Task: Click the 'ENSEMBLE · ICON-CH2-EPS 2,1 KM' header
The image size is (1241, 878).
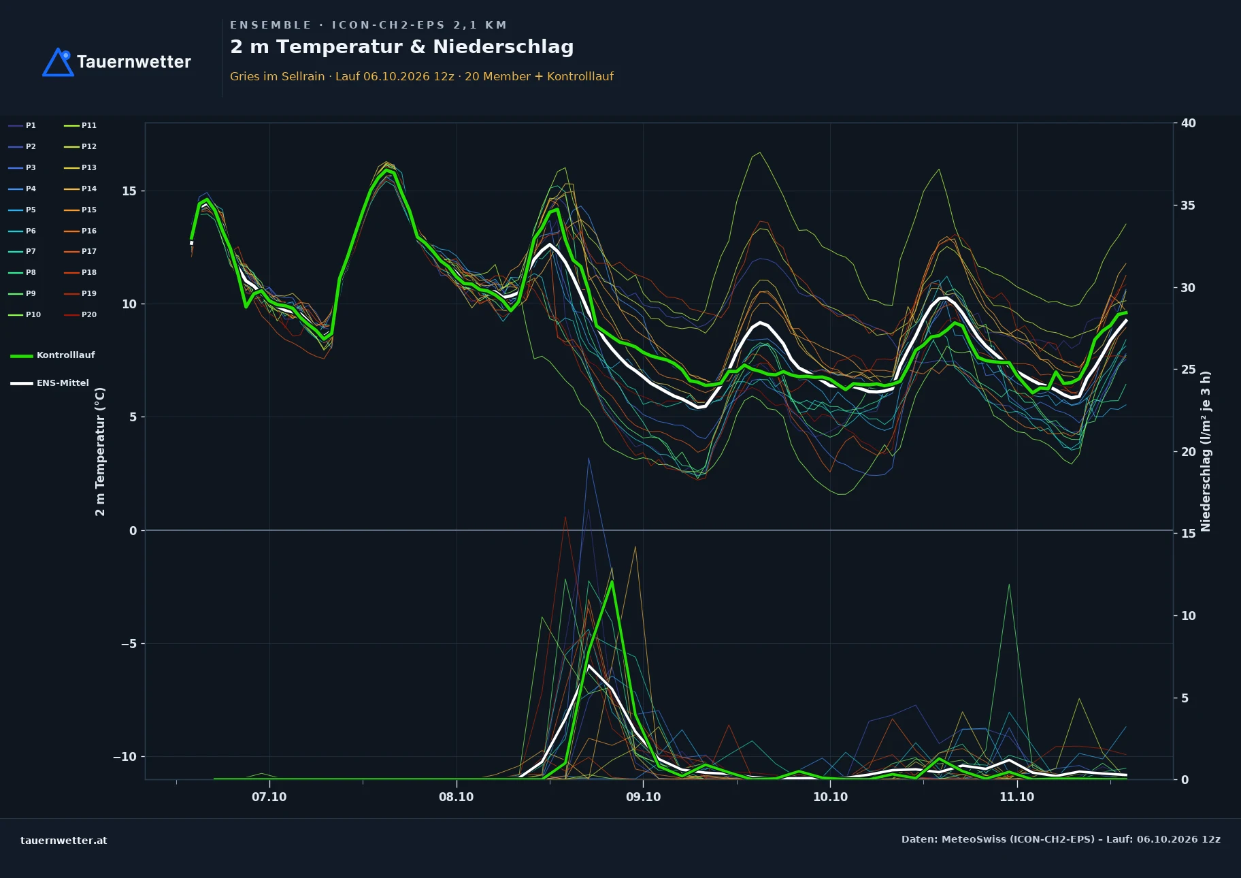Action: coord(368,25)
